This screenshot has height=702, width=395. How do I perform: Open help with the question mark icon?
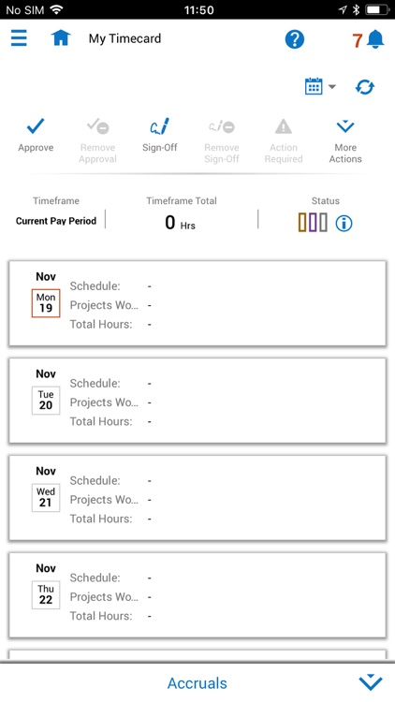[295, 40]
